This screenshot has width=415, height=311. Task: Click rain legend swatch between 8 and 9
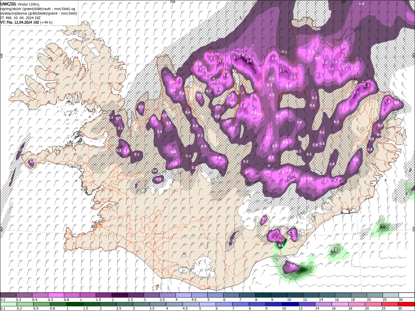click(x=257, y=304)
